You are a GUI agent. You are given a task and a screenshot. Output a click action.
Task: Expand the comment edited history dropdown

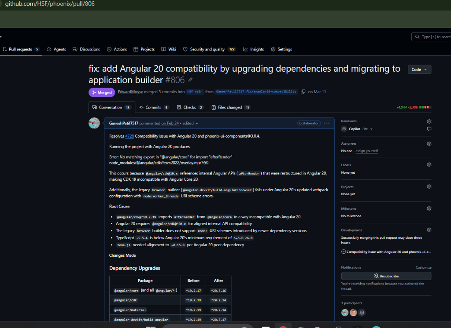(190, 123)
